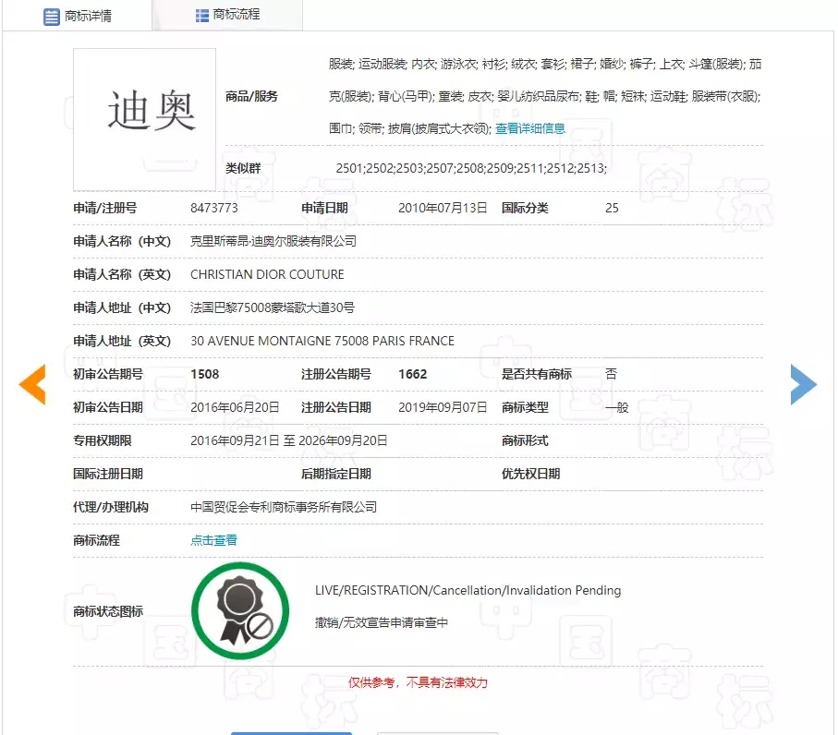Click the 申请人地址（中文） label
The width and height of the screenshot is (838, 735).
tap(122, 307)
